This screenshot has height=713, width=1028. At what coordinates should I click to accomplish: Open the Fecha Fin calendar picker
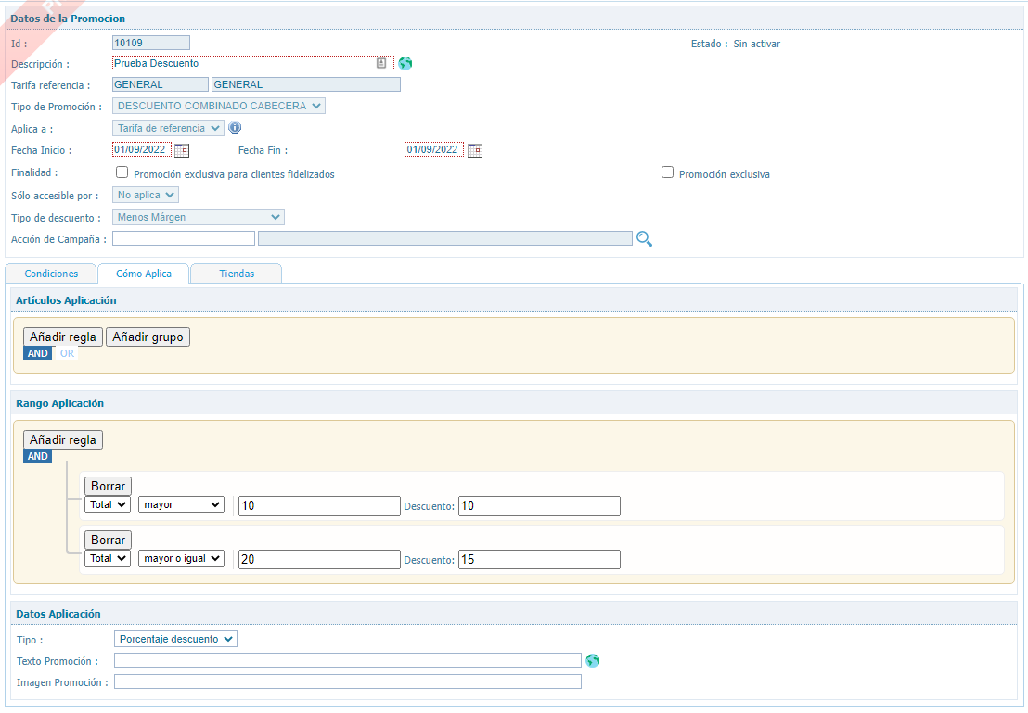[x=474, y=150]
